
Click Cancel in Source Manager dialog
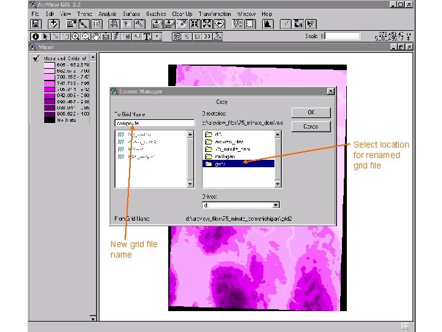311,127
